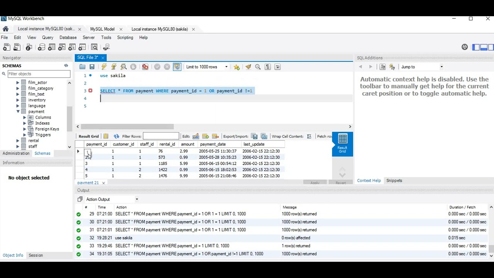Select the Result Grid side panel
The width and height of the screenshot is (494, 278).
click(x=342, y=144)
